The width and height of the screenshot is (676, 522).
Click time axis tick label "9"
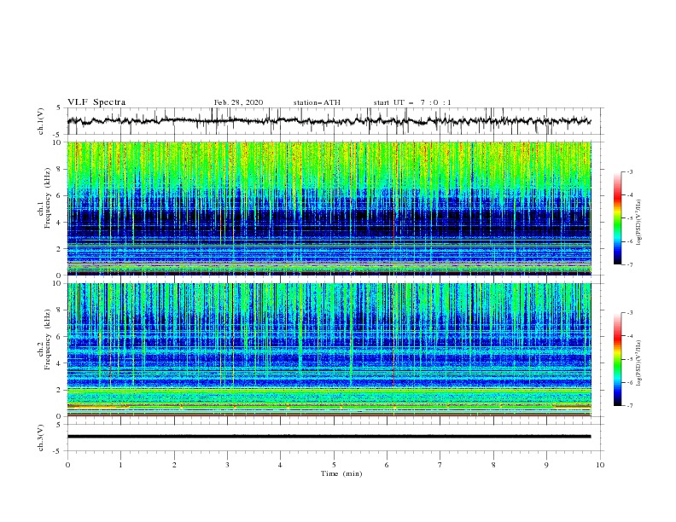point(546,465)
